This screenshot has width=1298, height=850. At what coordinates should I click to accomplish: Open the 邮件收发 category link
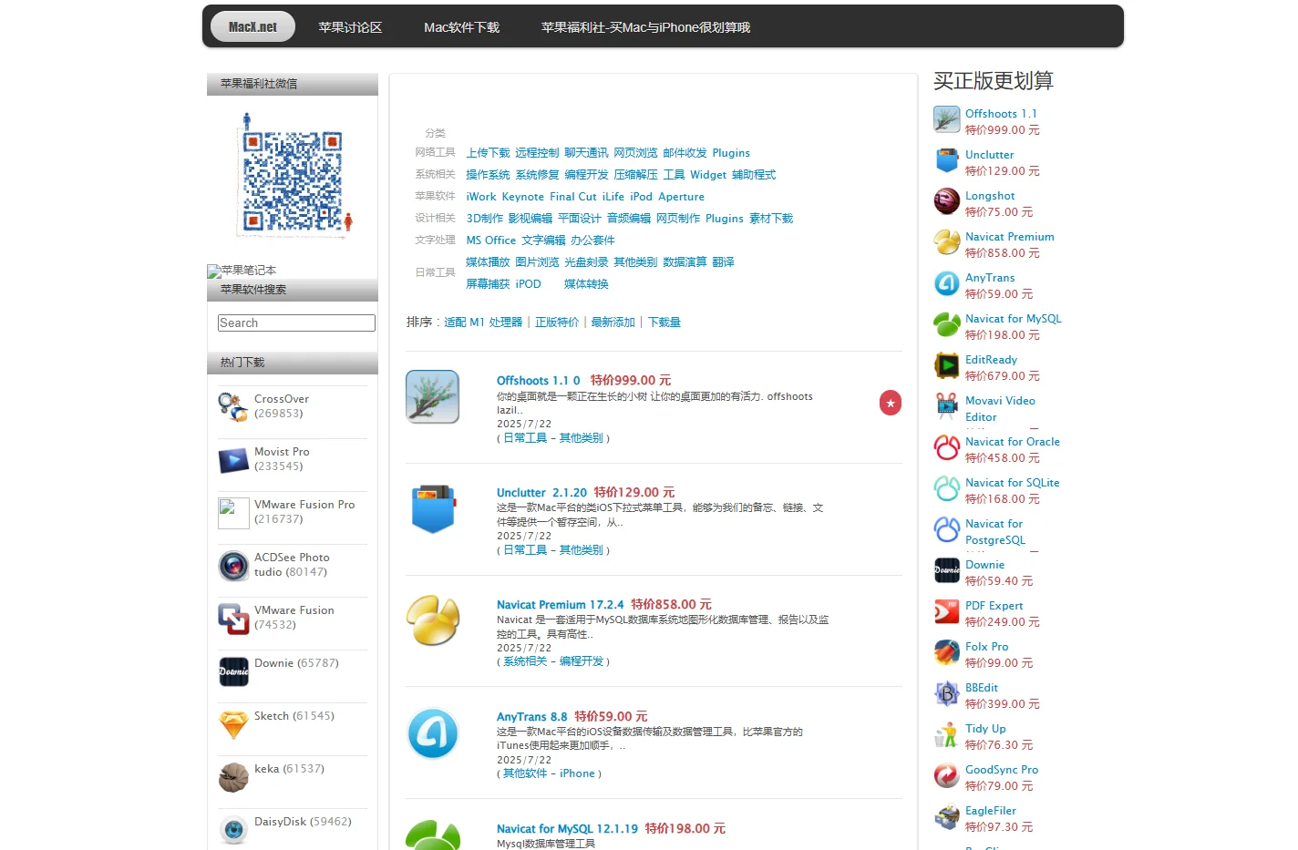point(685,153)
